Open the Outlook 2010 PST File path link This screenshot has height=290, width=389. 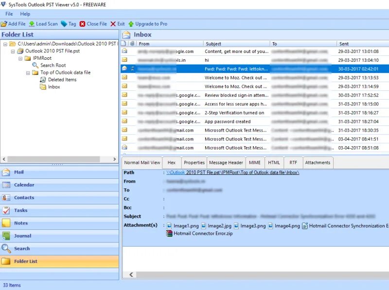pos(233,172)
